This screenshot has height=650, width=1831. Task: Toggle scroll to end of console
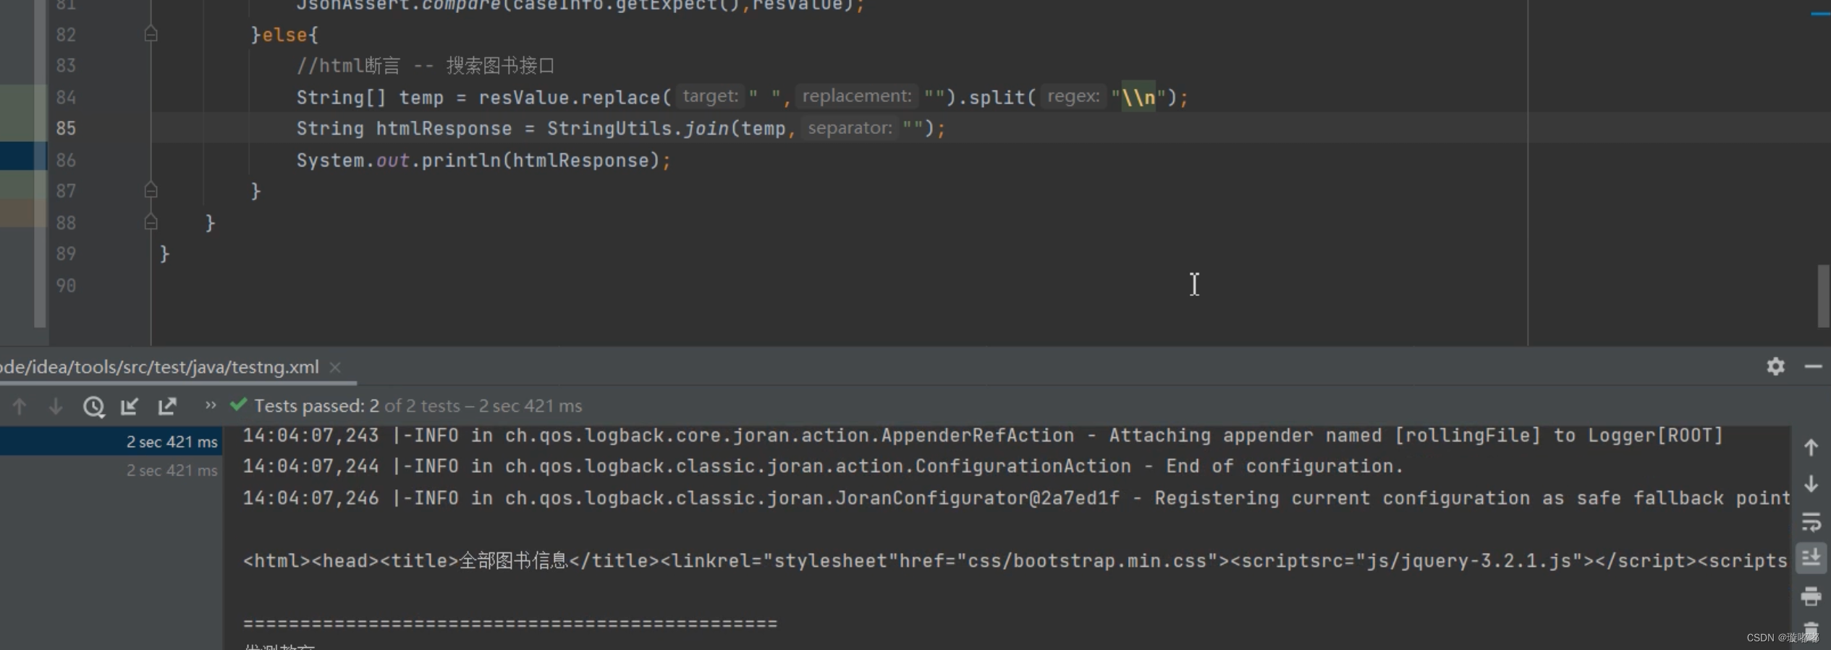pyautogui.click(x=1811, y=558)
